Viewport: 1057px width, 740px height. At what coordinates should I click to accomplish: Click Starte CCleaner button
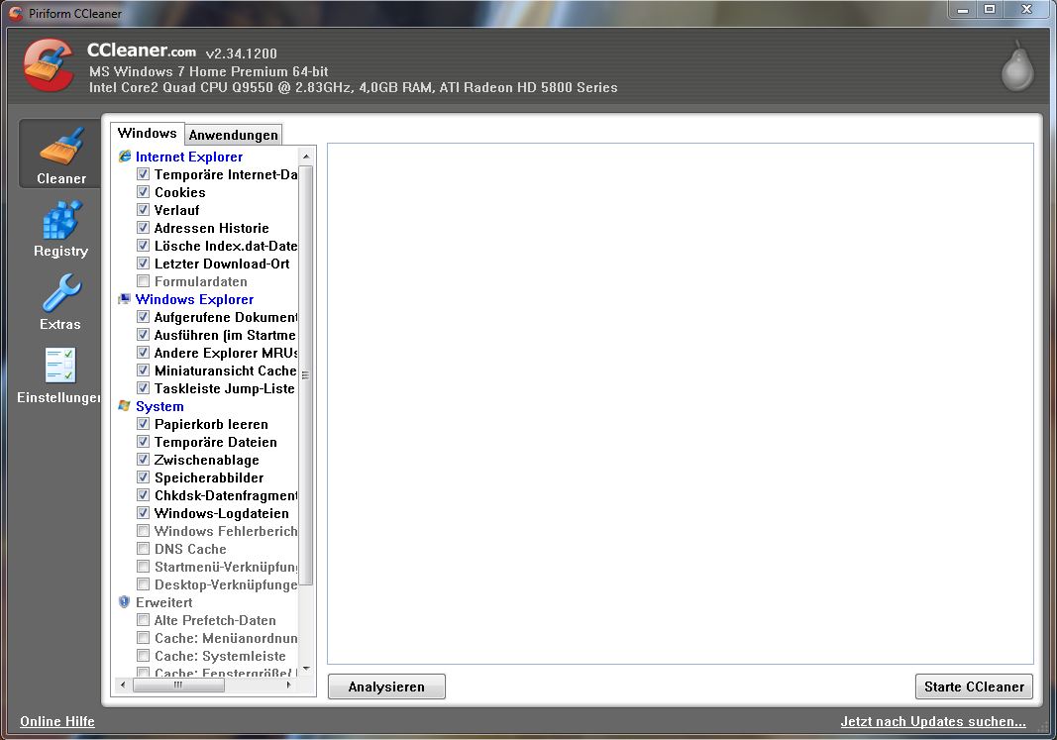coord(974,687)
